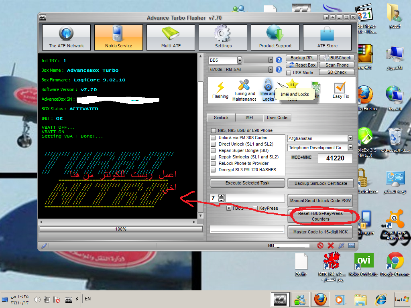Click the 100% progress bar

coord(121,229)
